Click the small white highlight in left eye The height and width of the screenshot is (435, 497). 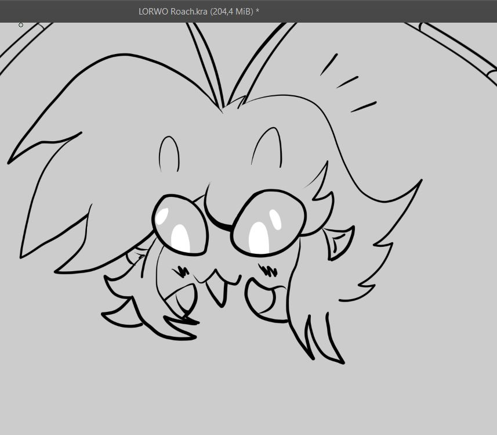(x=162, y=215)
